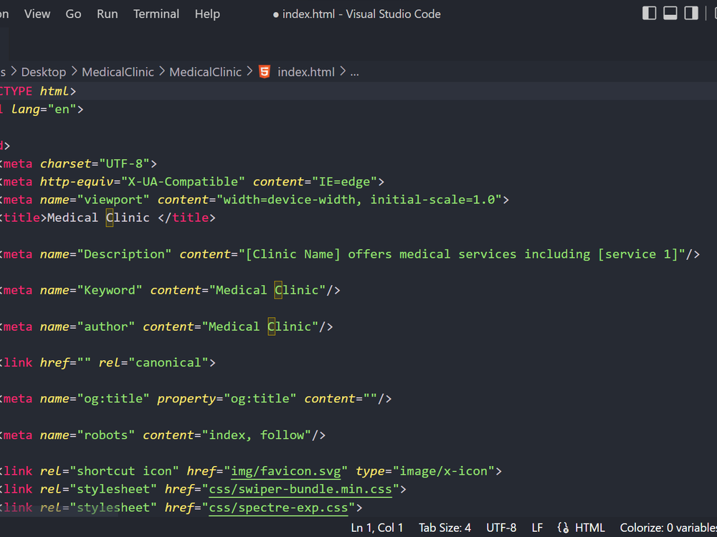717x537 pixels.
Task: Open the first MedicalClinic breadcrumb folder
Action: pos(118,72)
